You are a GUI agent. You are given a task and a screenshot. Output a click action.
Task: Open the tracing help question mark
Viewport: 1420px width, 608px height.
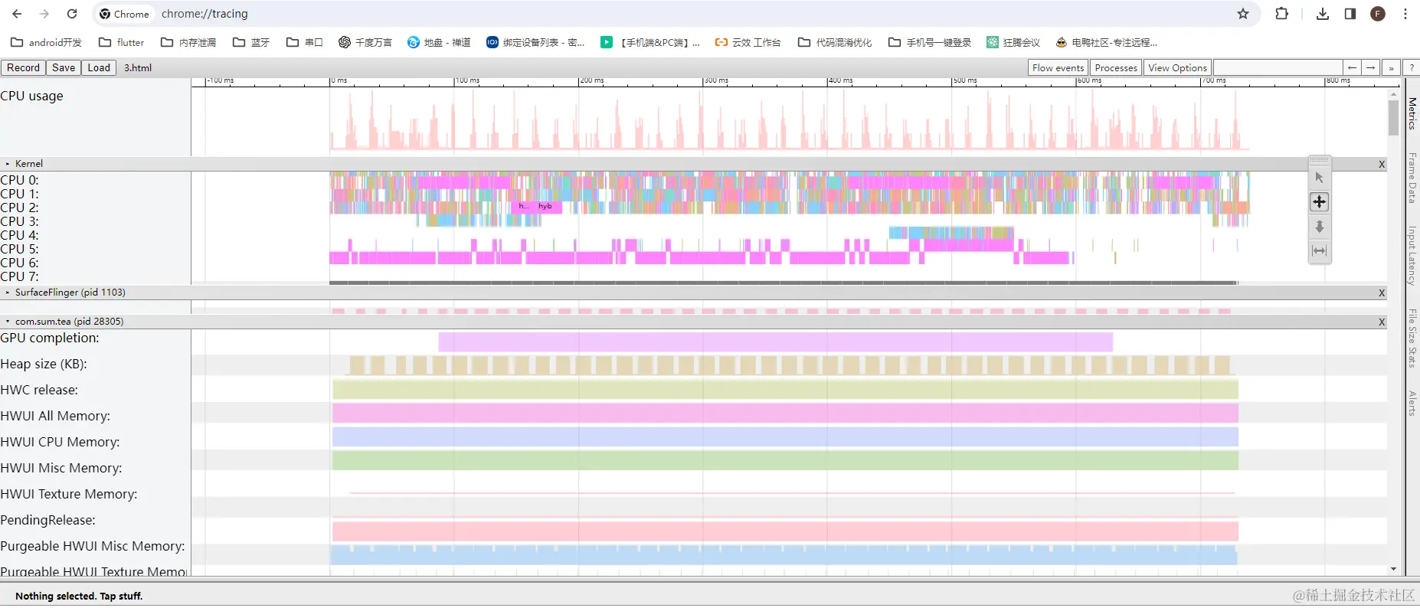1412,67
